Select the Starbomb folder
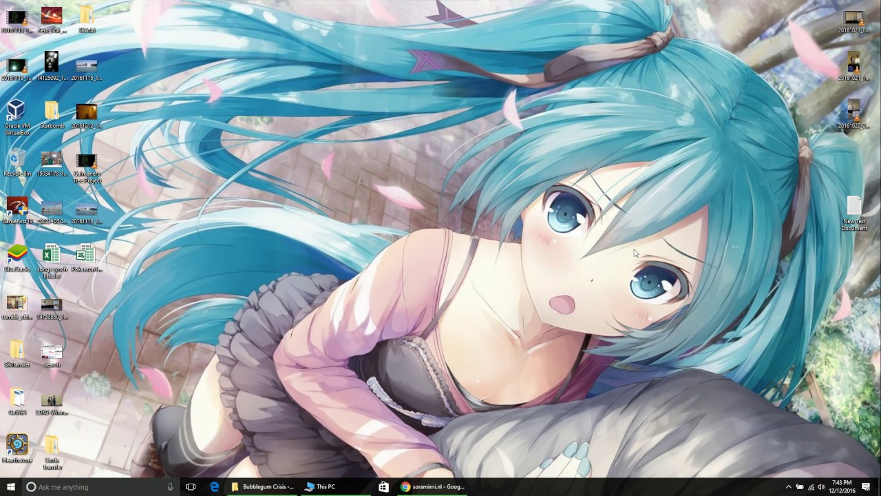This screenshot has height=496, width=881. (52, 116)
